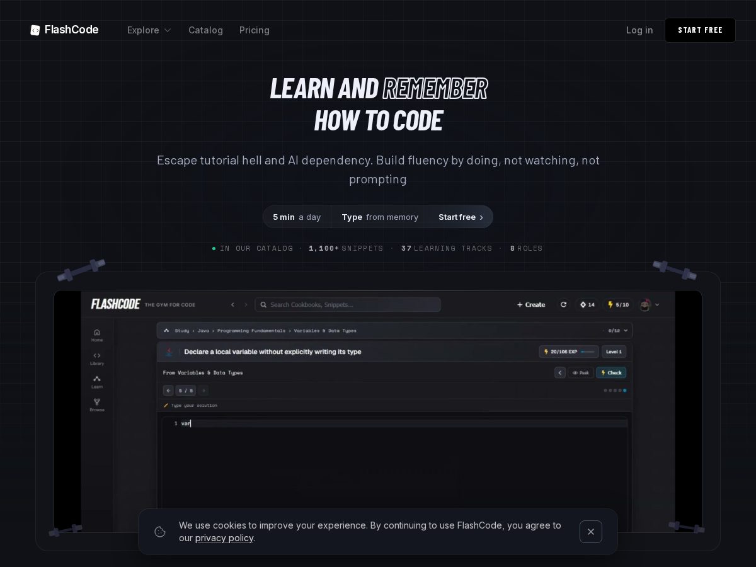
Task: Click 'THE GYM FOR CODE' tagline in preview
Action: point(170,305)
